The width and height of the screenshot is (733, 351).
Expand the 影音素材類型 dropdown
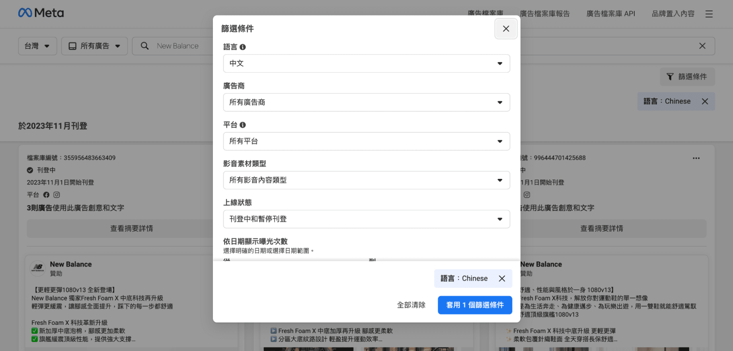pos(366,180)
